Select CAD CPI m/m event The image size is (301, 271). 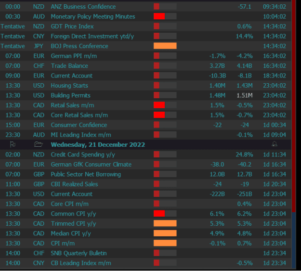pos(63,244)
